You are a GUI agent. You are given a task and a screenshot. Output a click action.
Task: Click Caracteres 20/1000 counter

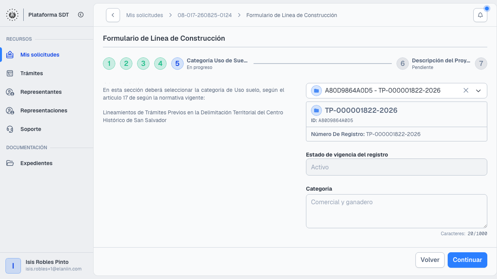464,234
